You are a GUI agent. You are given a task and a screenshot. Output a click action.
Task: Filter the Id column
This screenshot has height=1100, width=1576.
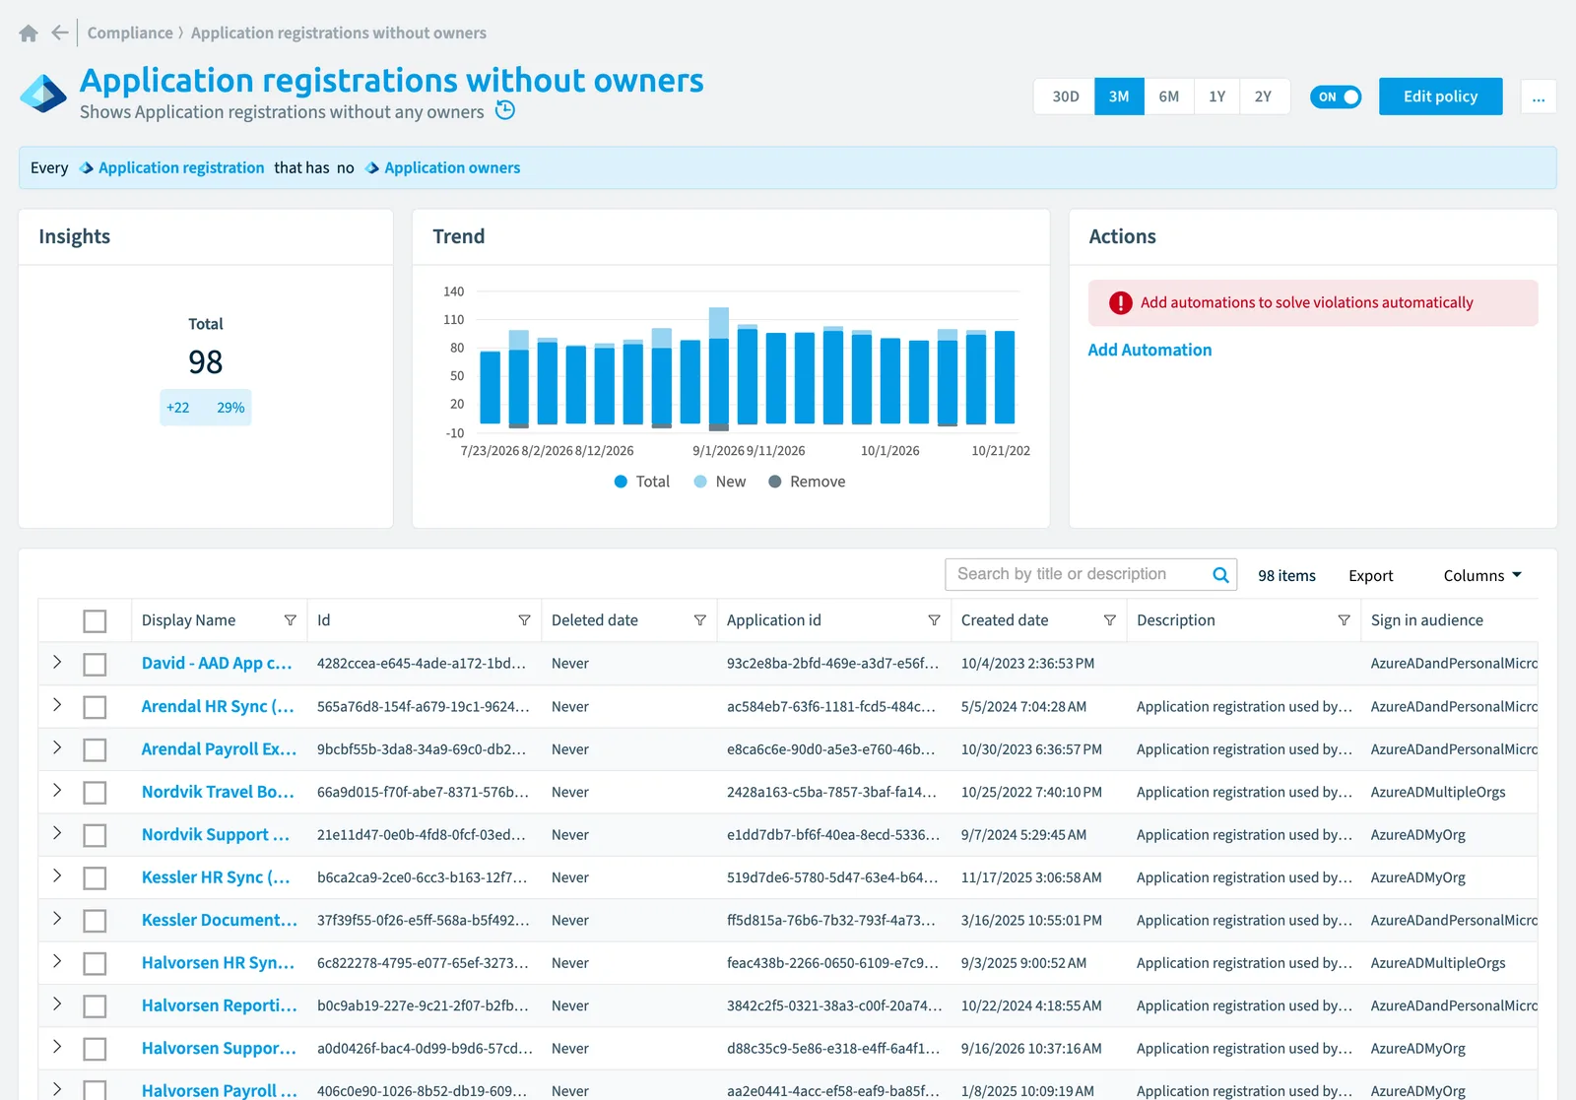(x=524, y=620)
